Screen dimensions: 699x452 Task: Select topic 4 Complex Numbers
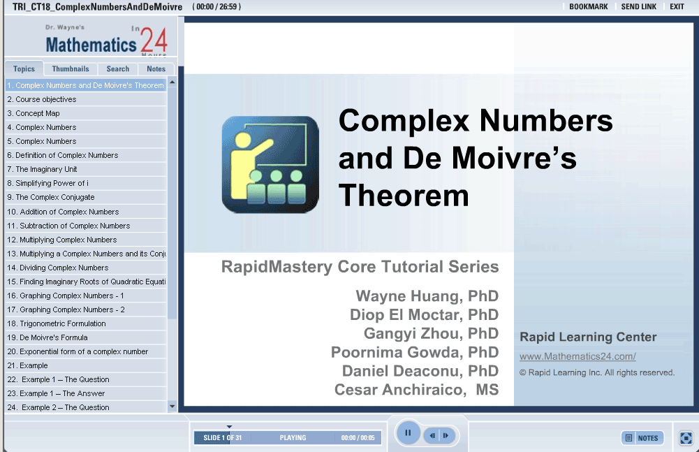coord(86,127)
